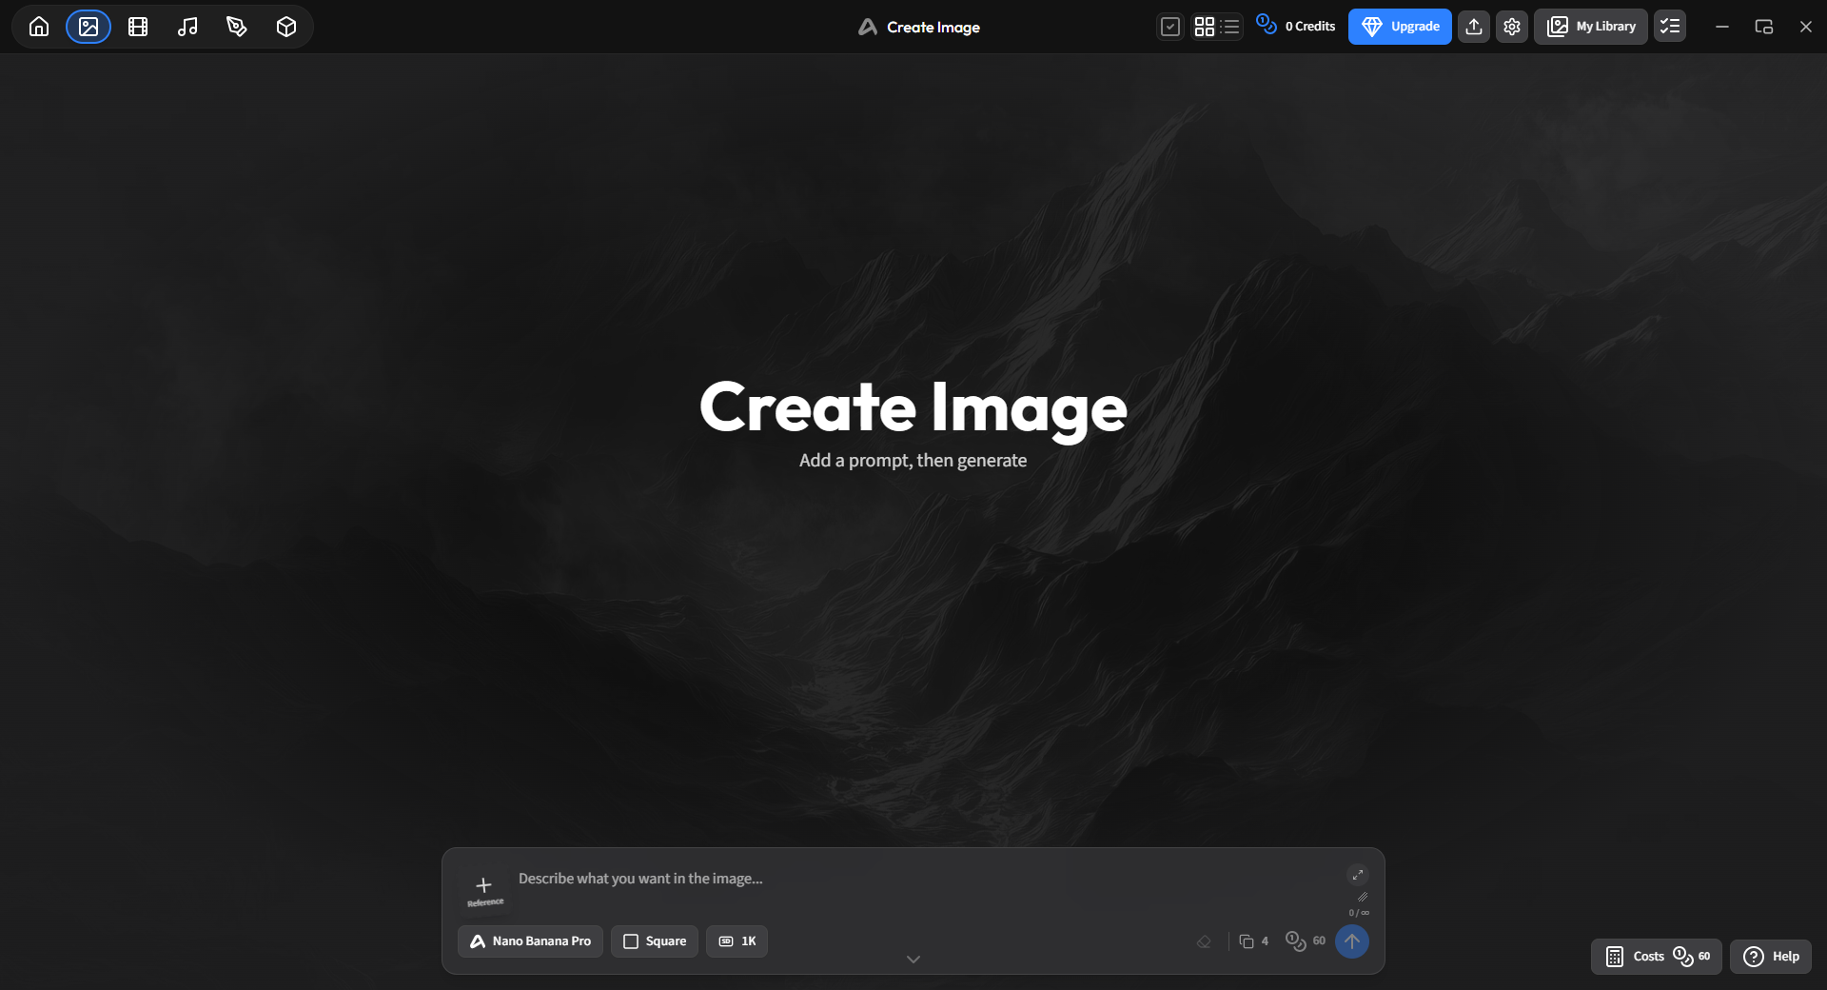1827x990 pixels.
Task: Expand the prompt box to fullscreen
Action: coord(1358,875)
